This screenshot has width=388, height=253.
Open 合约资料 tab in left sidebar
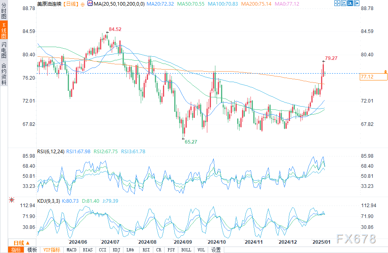[4, 74]
